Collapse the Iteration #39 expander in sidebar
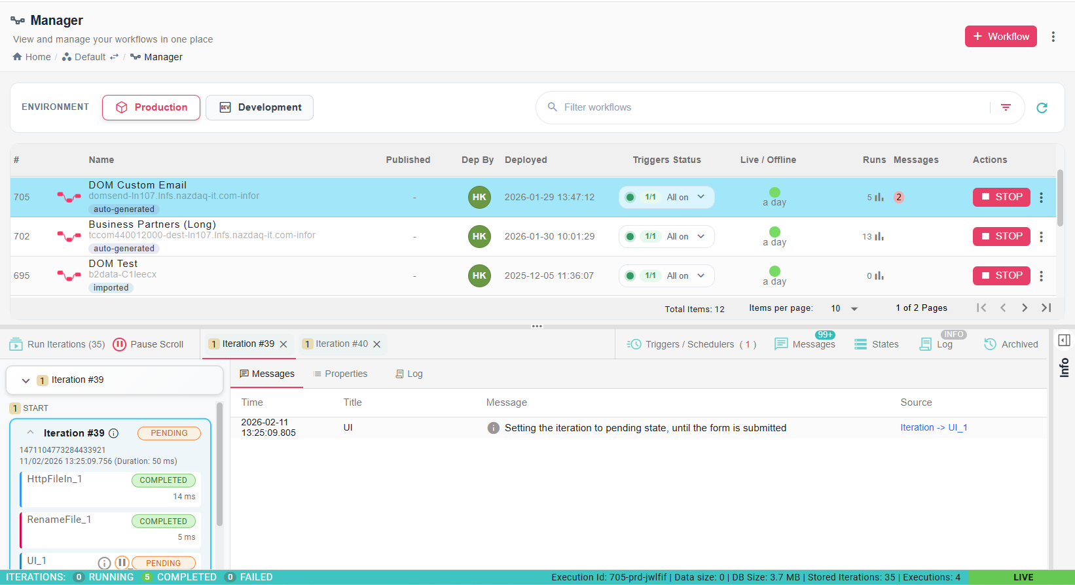Screen dimensions: 1075x585 click(x=26, y=380)
